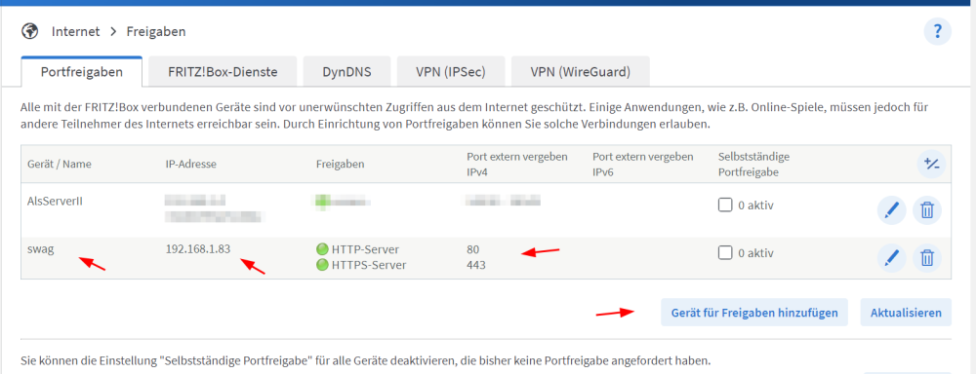Open the DynDNS tab
The image size is (976, 374).
346,71
